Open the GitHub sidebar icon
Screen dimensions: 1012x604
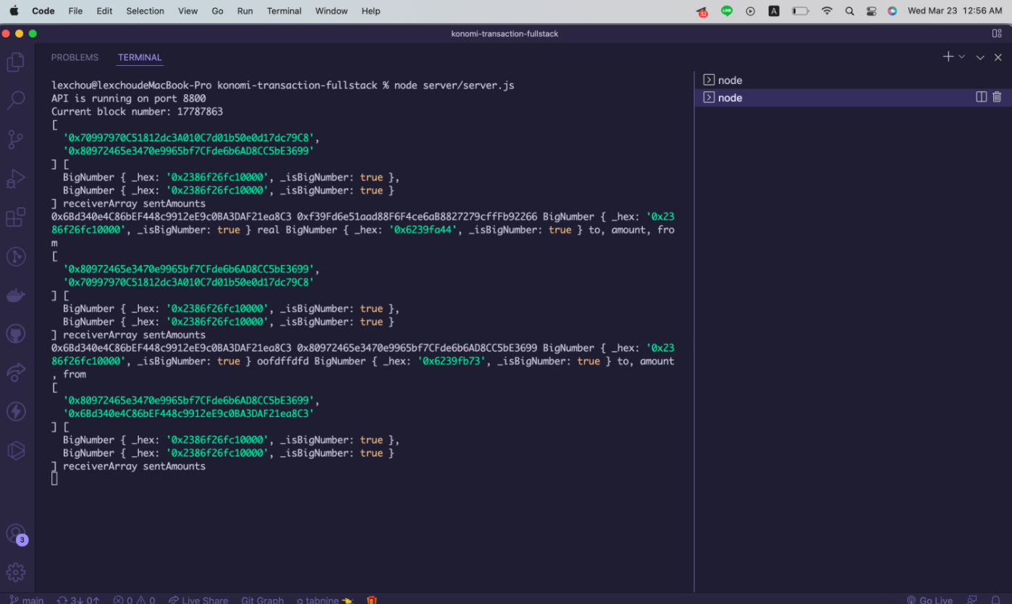(x=16, y=334)
